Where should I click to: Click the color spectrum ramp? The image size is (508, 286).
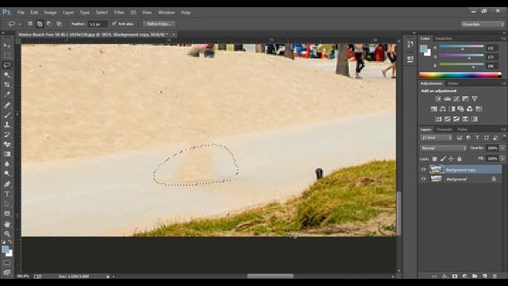click(460, 75)
